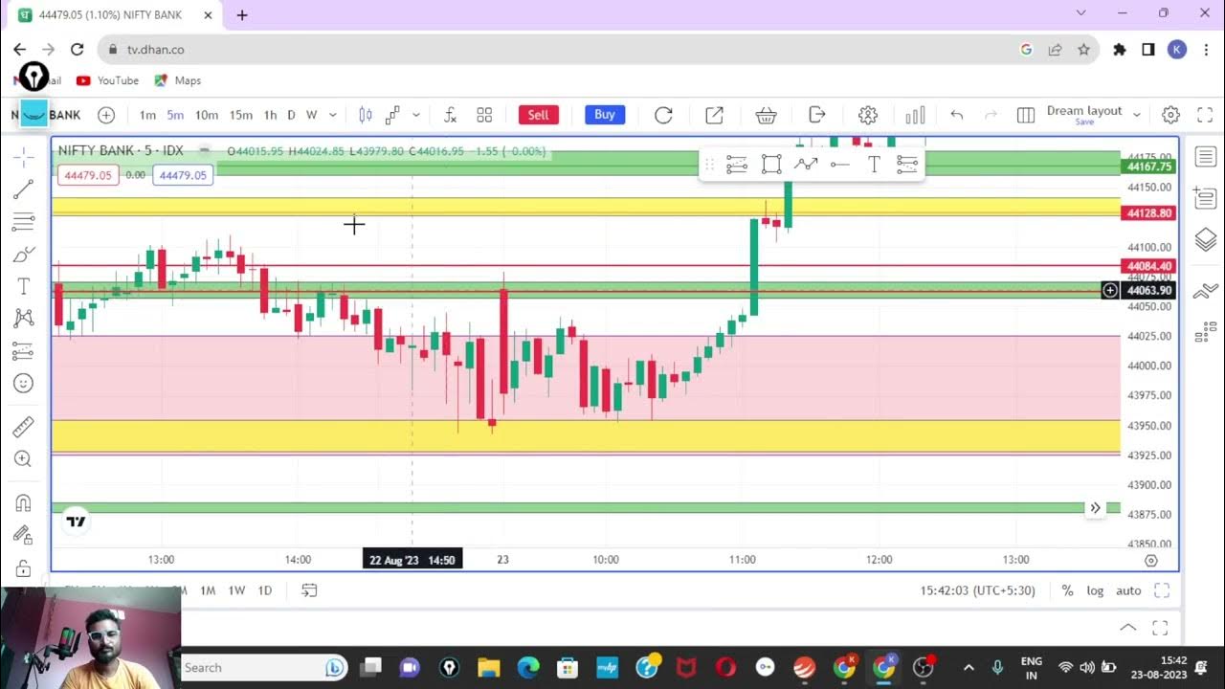Expand the dropdown next to chart style
The image size is (1225, 689).
(x=416, y=115)
